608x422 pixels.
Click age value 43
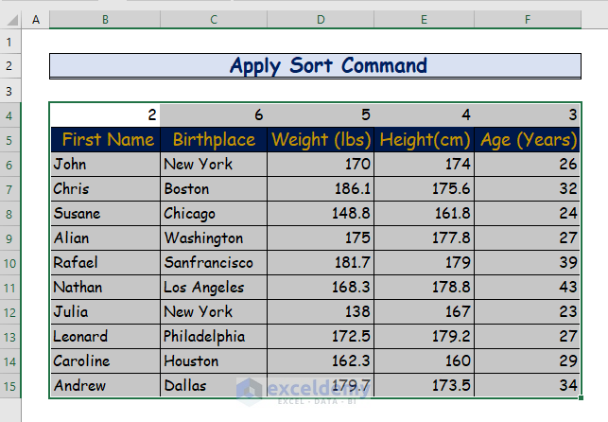(x=528, y=288)
